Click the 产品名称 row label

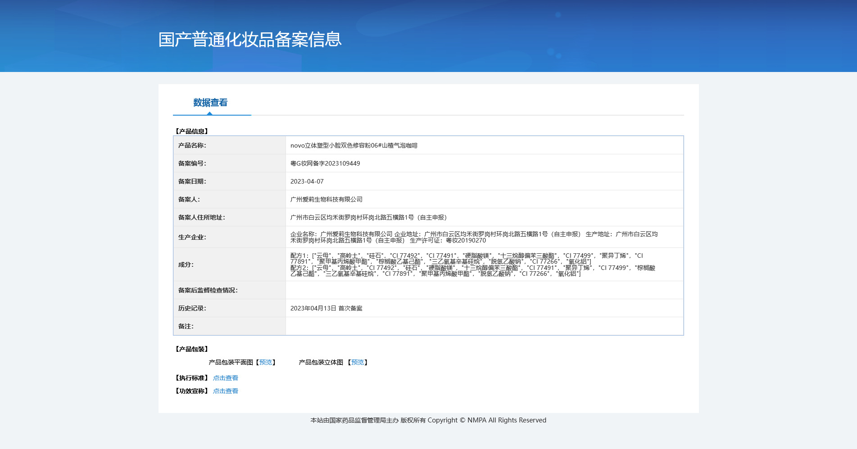pos(192,146)
